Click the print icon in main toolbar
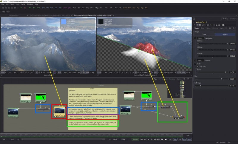Image resolution: width=238 pixels, height=144 pixels. (x=15, y=8)
